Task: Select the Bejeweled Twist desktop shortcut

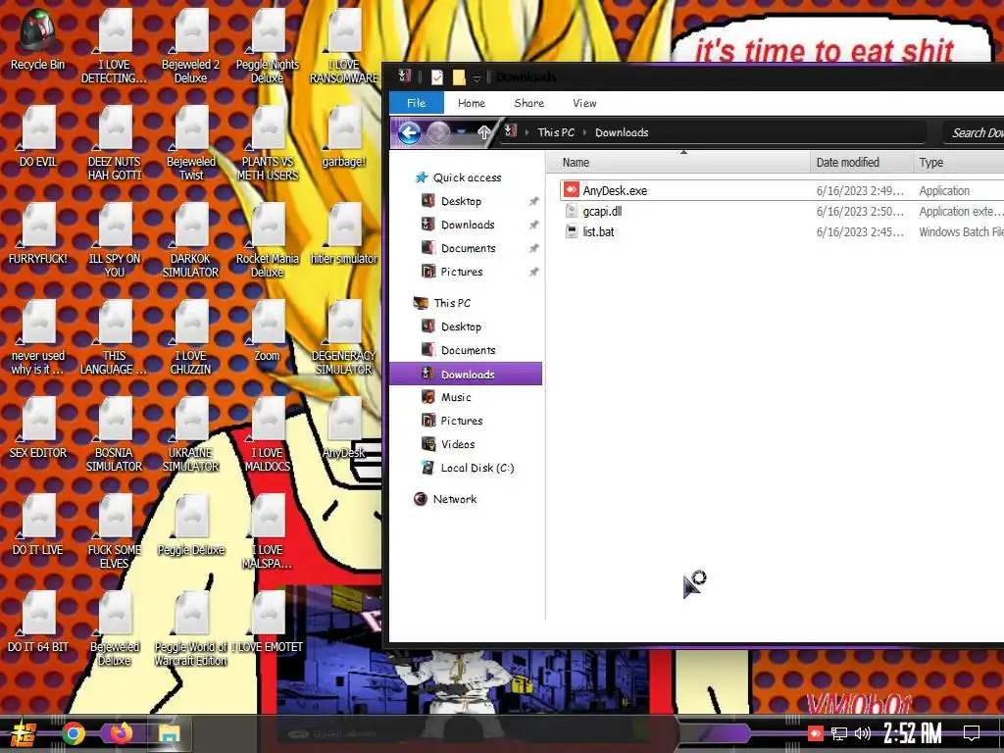Action: point(191,143)
